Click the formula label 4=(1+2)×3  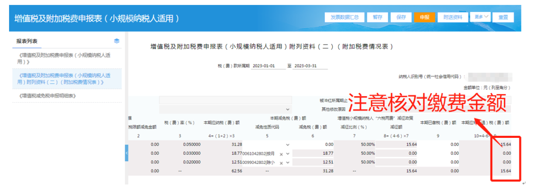coord(221,136)
